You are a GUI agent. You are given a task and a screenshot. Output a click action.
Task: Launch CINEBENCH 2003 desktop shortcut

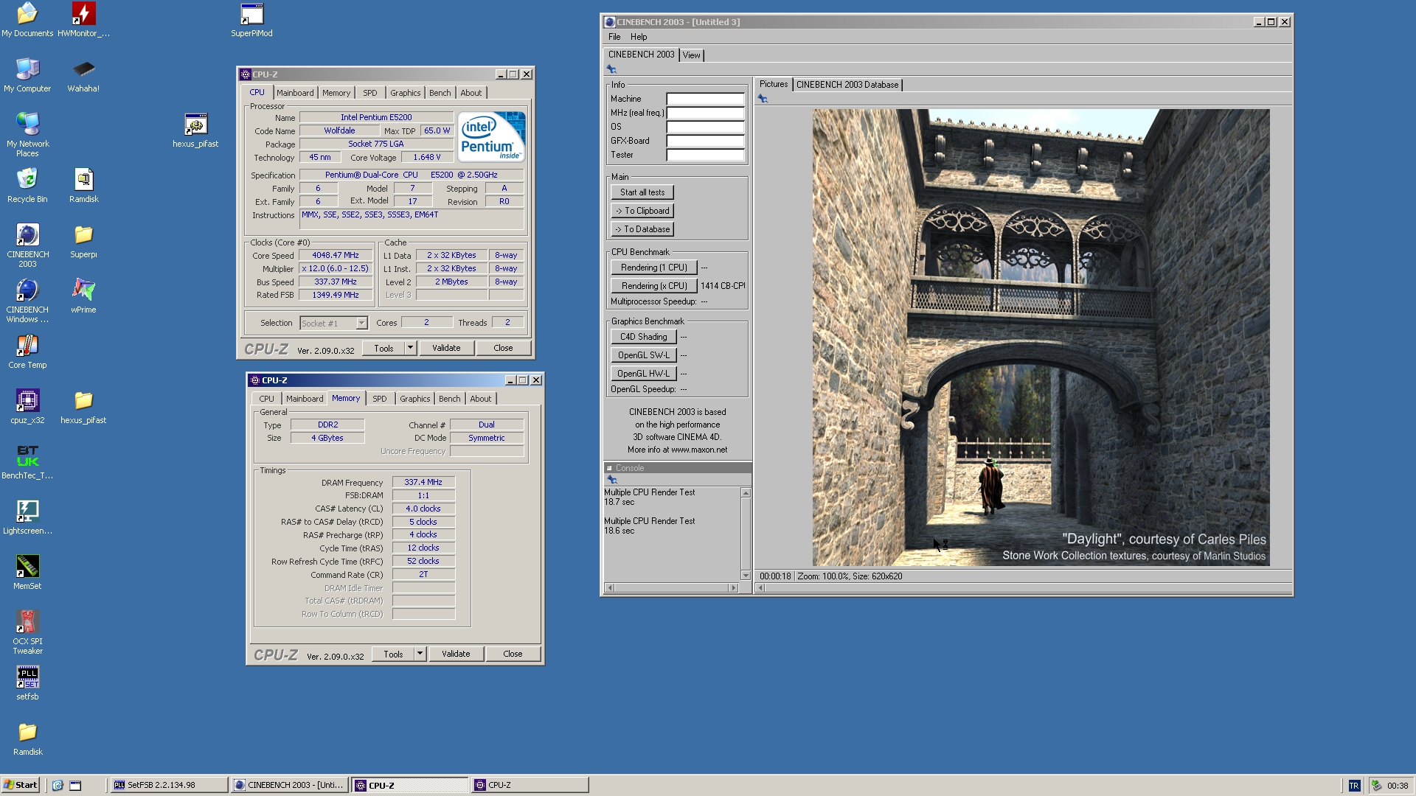coord(27,245)
